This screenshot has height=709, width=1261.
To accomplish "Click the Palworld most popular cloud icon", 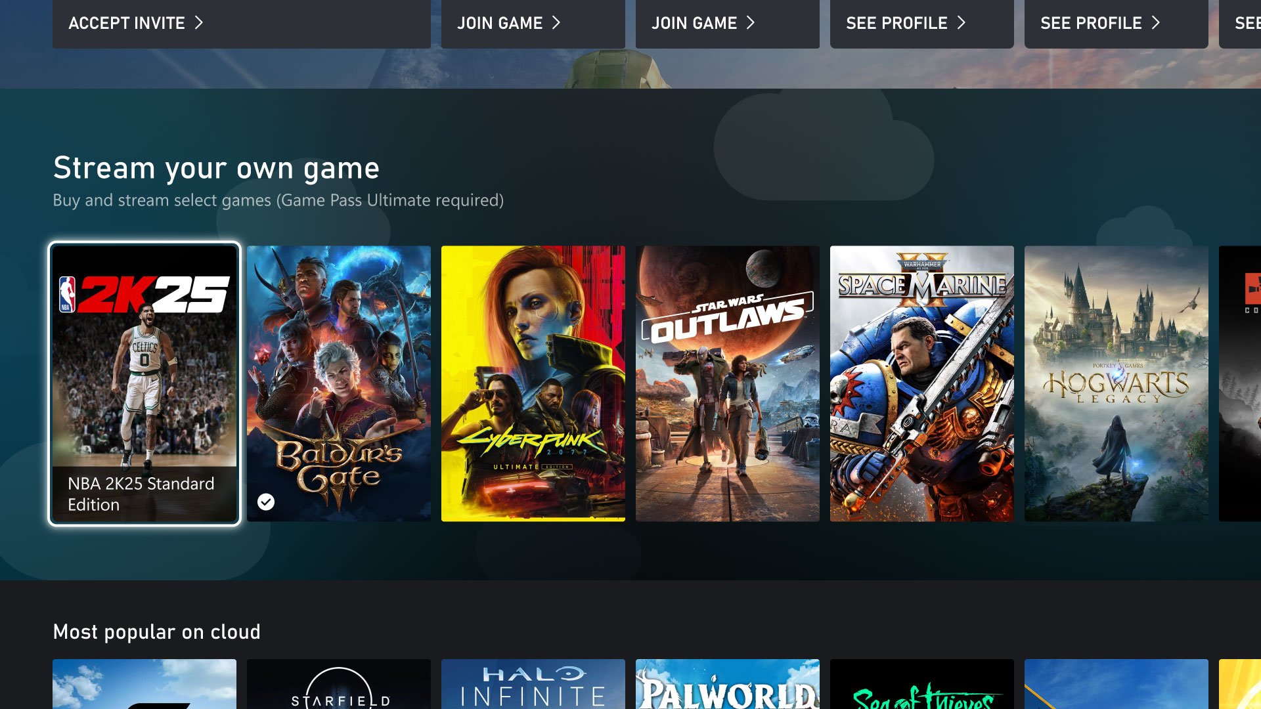I will tap(726, 684).
